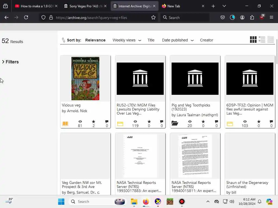The width and height of the screenshot is (278, 208).
Task: Click the Vicious veg title link
Action: click(x=71, y=105)
